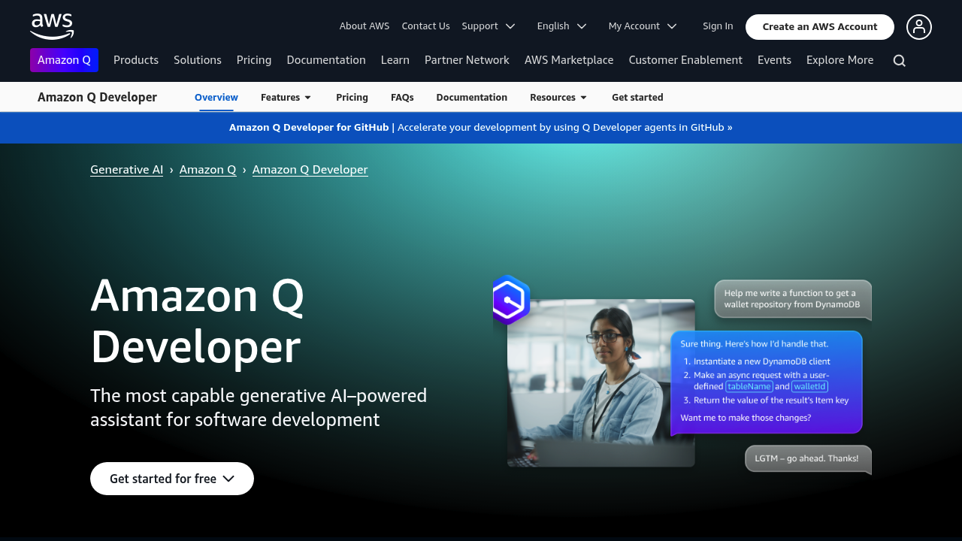This screenshot has width=962, height=541.
Task: Click the woman's photo thumbnail
Action: coord(600,382)
